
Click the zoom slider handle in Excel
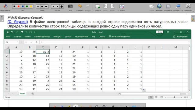[x=175, y=97]
